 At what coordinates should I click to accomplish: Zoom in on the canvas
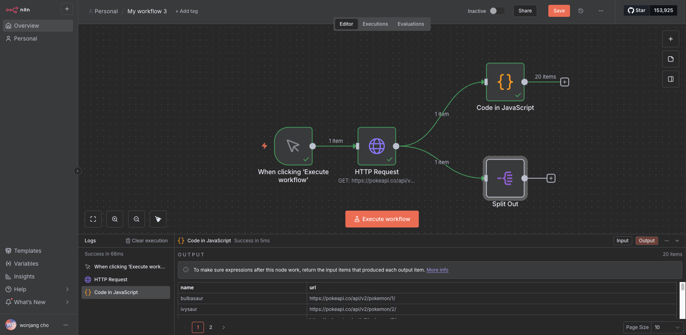pyautogui.click(x=115, y=219)
